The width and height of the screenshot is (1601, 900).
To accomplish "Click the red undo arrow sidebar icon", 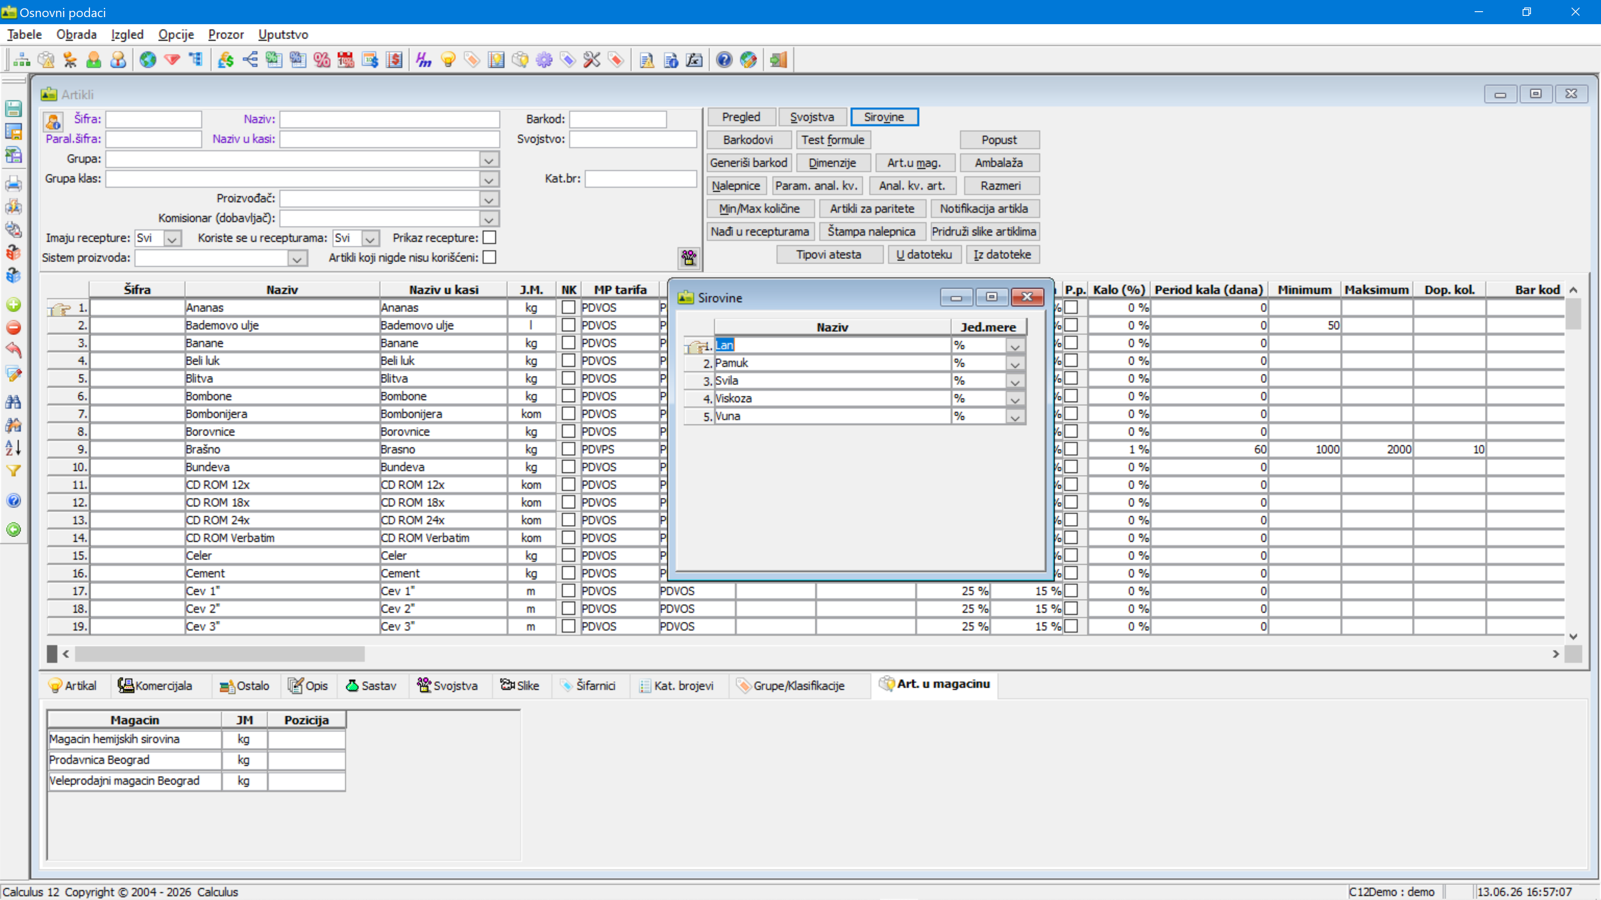I will point(14,350).
